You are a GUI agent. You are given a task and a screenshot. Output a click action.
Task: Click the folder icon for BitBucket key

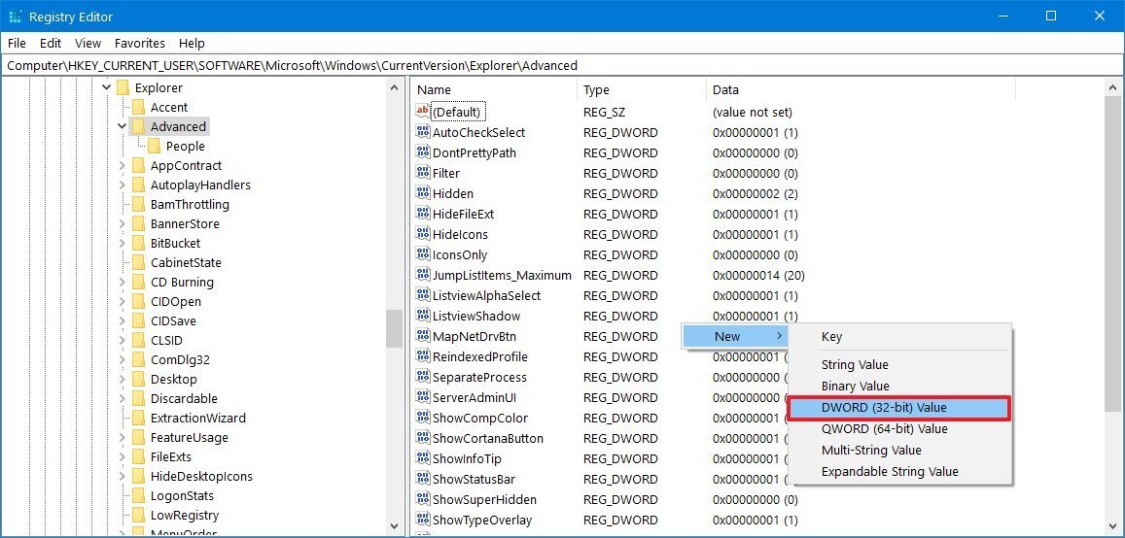pyautogui.click(x=138, y=243)
